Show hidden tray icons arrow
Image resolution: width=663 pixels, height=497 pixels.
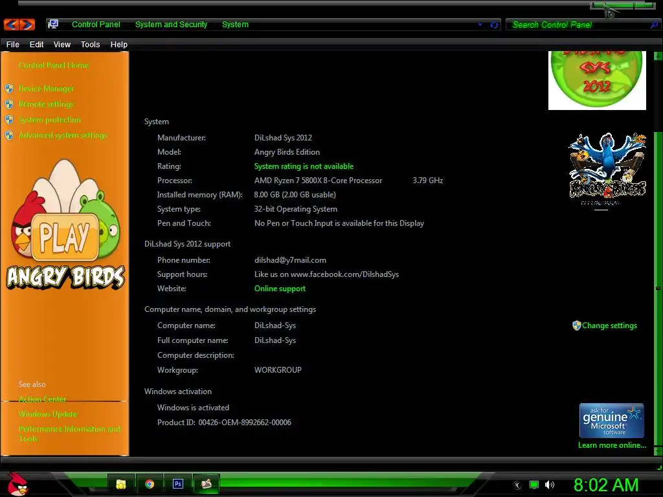(x=517, y=485)
